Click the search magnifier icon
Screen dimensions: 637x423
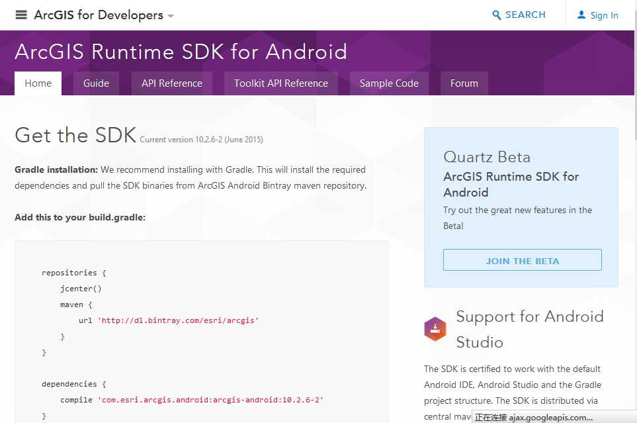pos(497,15)
